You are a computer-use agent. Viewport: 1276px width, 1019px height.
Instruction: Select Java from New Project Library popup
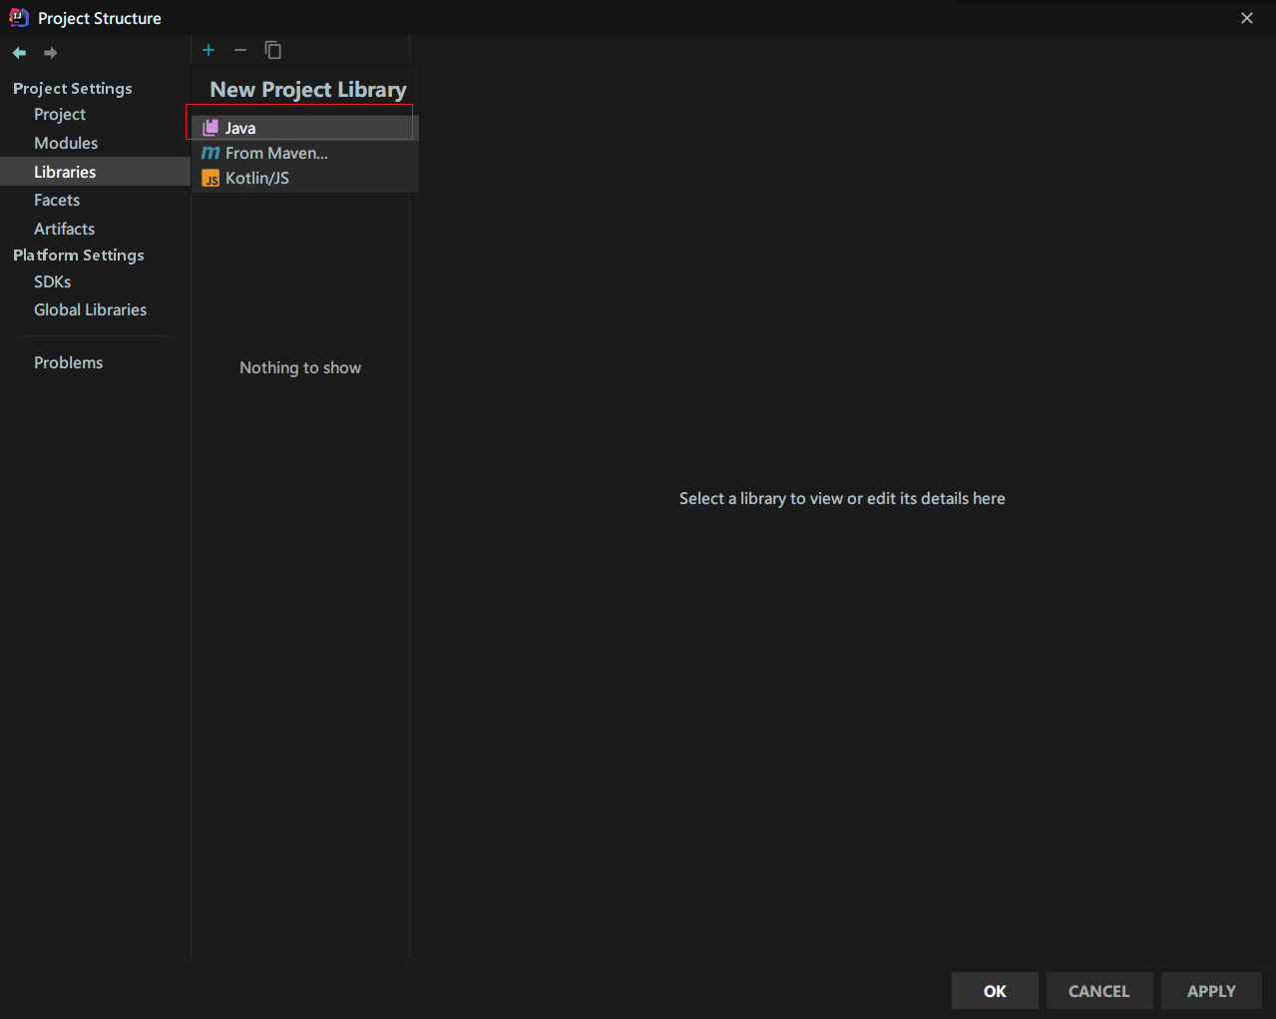240,127
